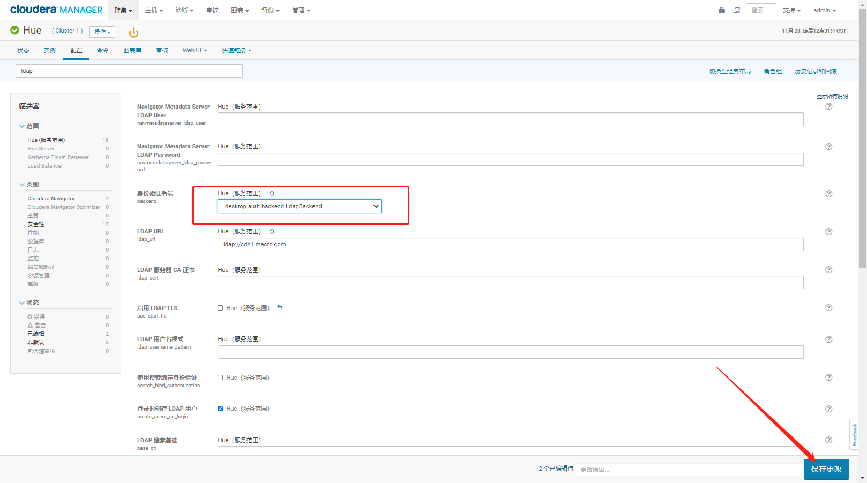Open the Feedback side tab
Image resolution: width=867 pixels, height=483 pixels.
(854, 434)
